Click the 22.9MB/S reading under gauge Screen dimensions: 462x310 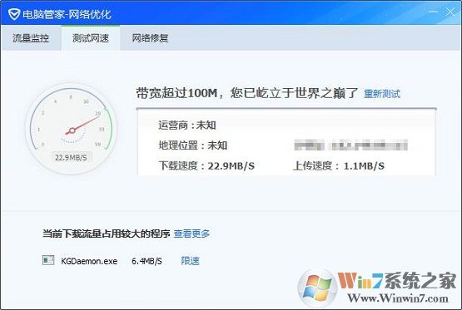[x=71, y=158]
